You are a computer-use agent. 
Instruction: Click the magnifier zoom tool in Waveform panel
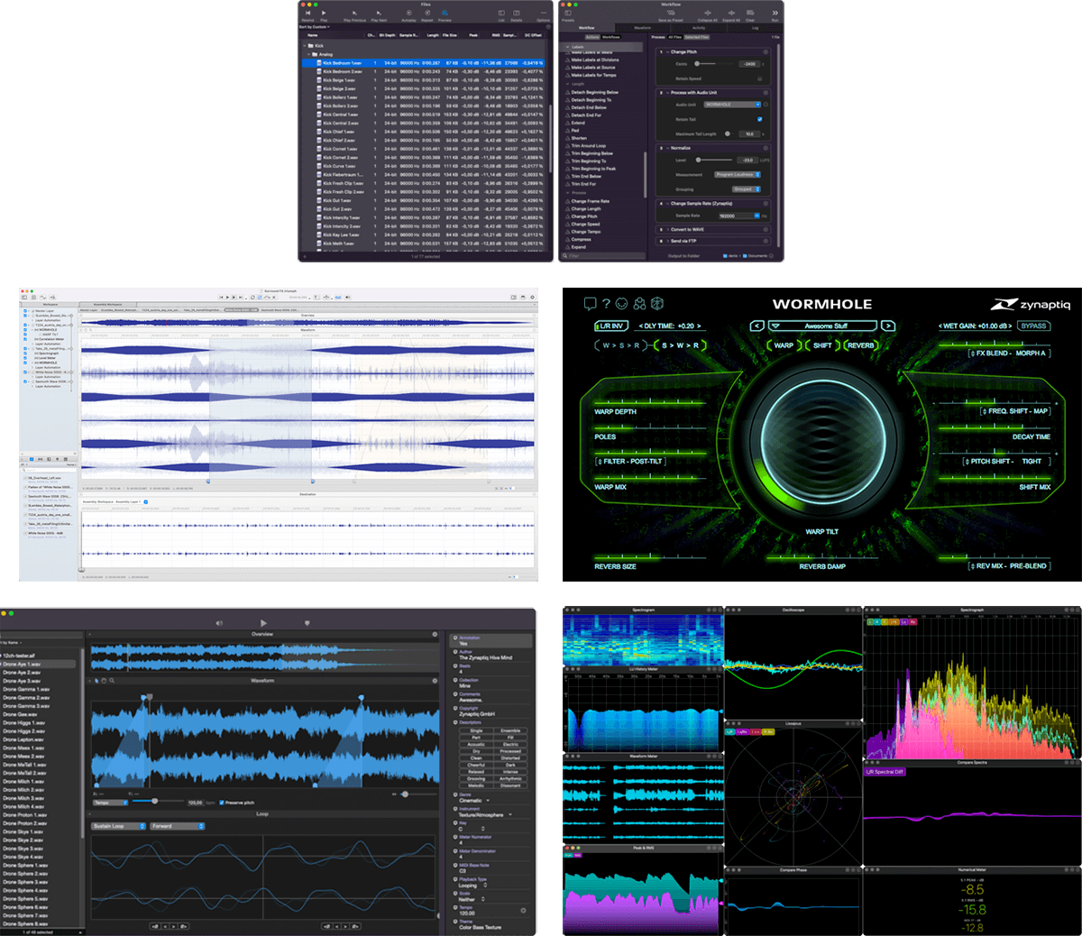[112, 681]
